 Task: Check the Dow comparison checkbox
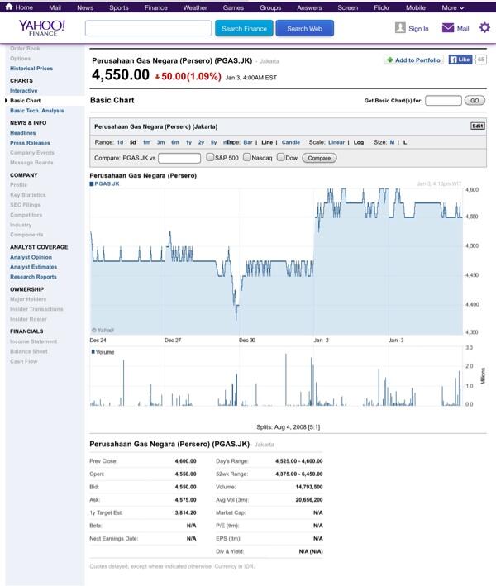click(x=281, y=157)
